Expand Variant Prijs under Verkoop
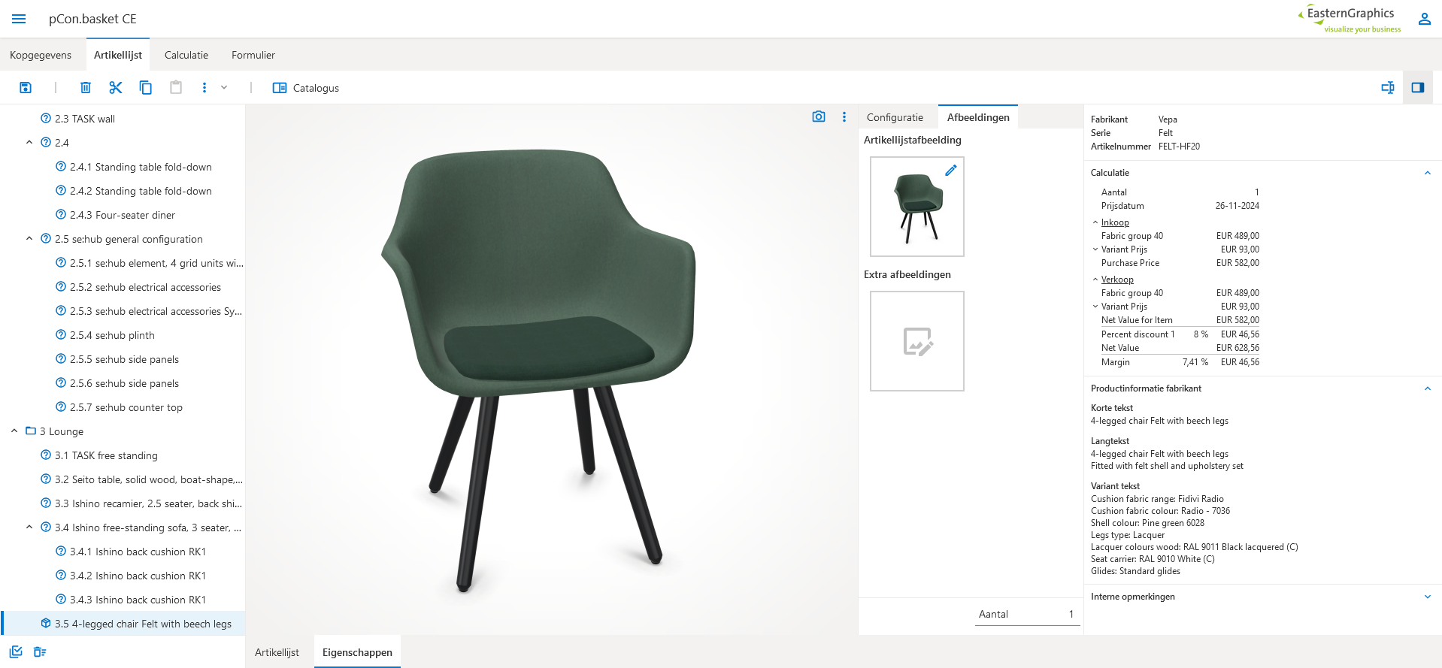 (1095, 307)
